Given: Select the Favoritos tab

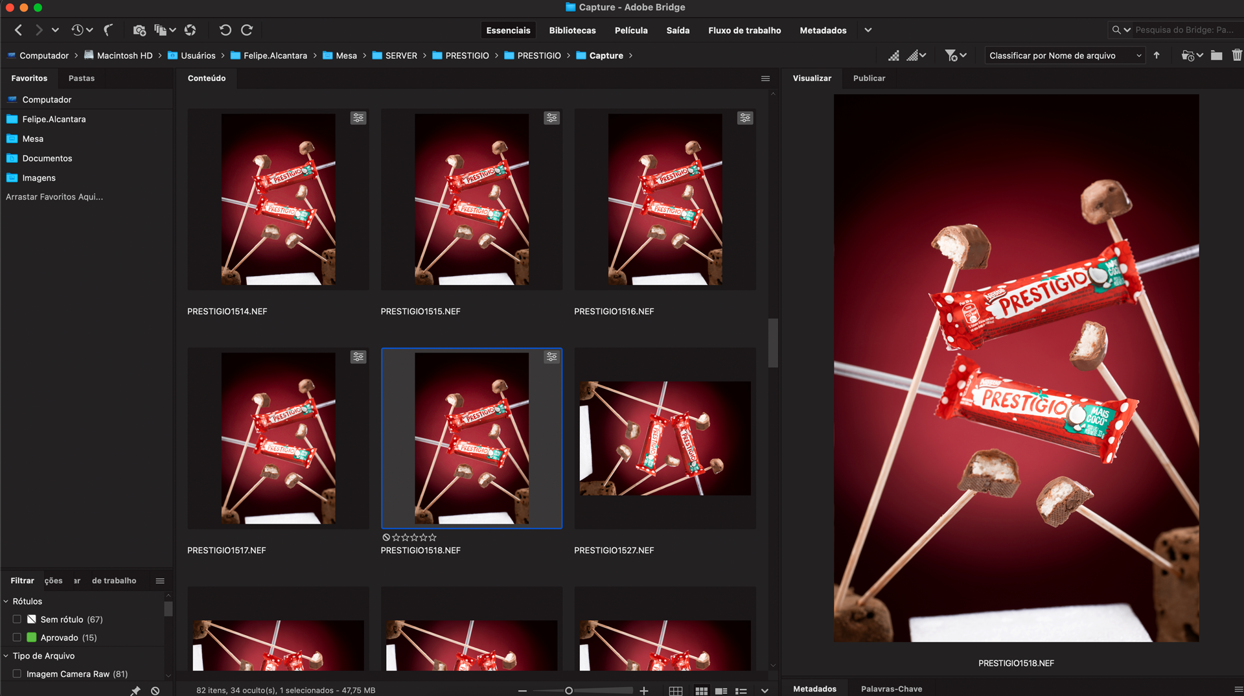Looking at the screenshot, I should pyautogui.click(x=29, y=78).
